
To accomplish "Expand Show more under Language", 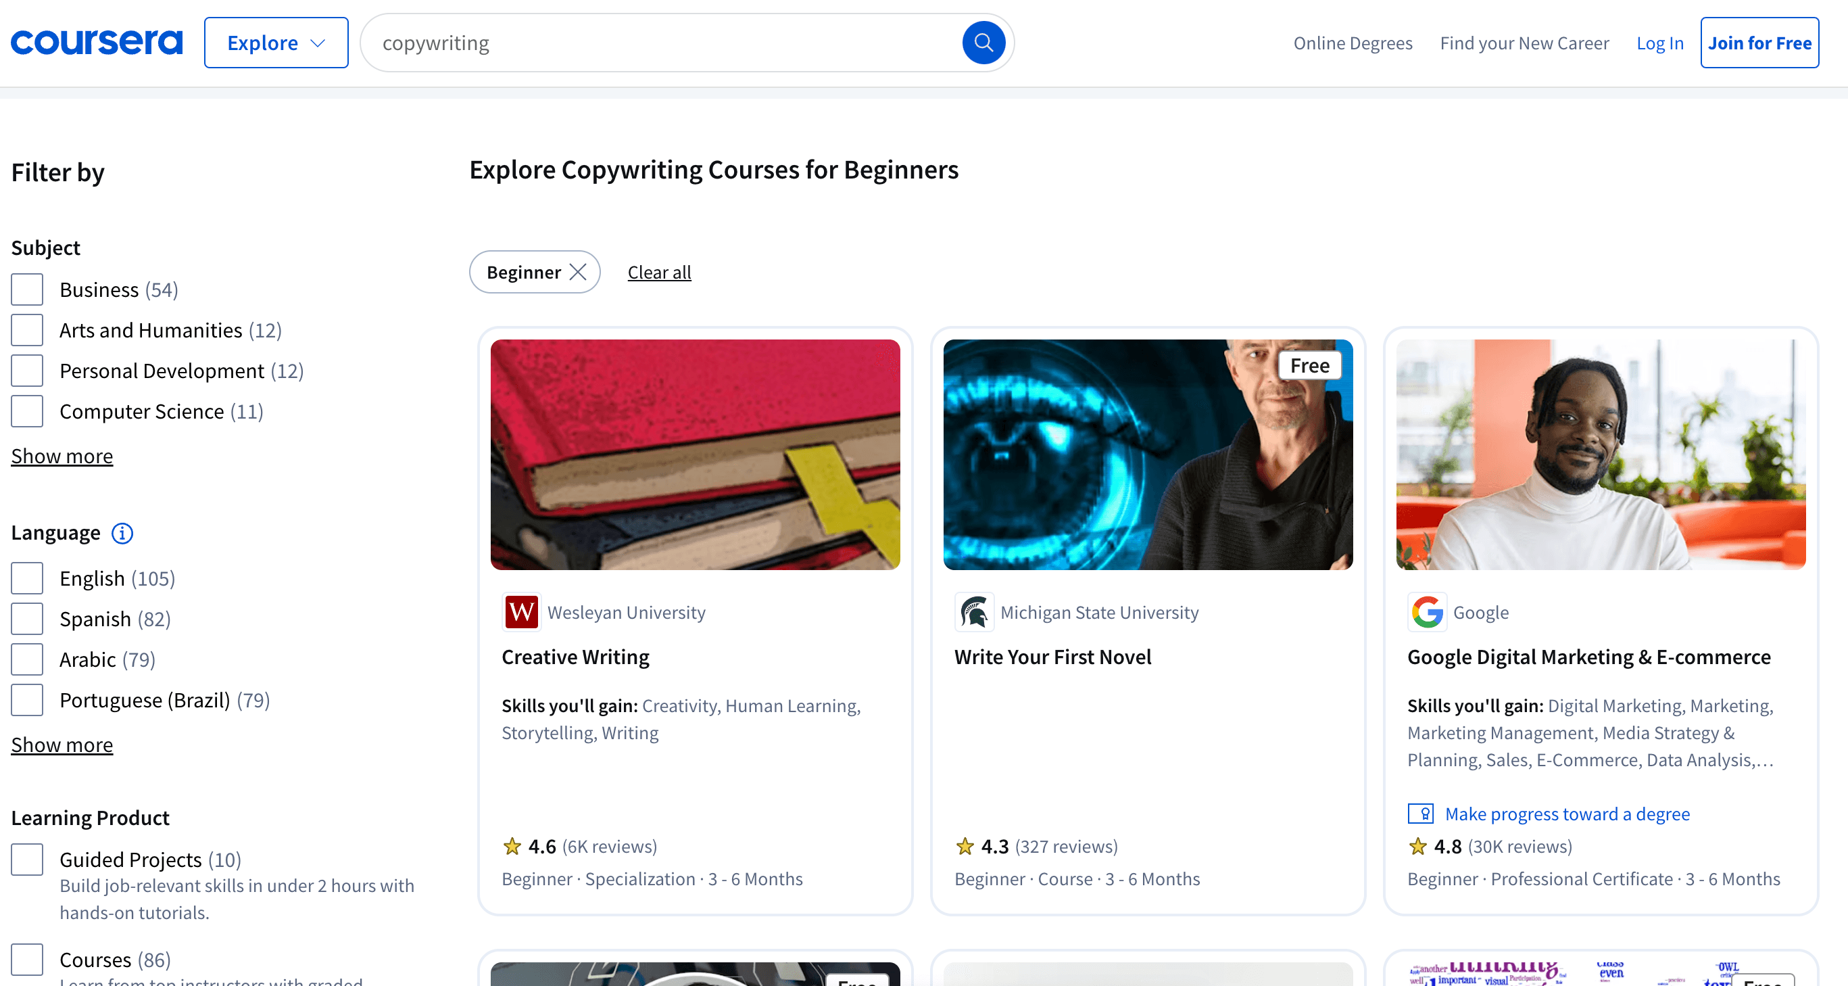I will (x=62, y=745).
